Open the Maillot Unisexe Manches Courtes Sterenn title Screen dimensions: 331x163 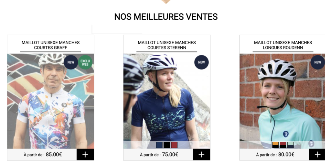[167, 45]
